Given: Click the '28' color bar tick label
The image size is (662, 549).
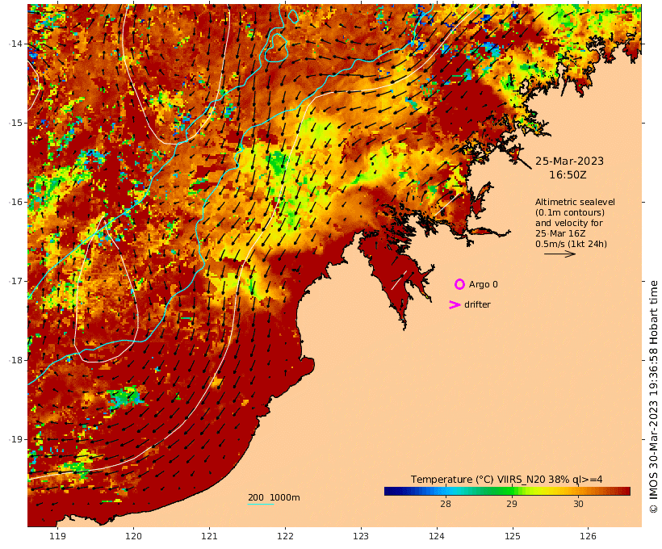Looking at the screenshot, I should coord(445,504).
